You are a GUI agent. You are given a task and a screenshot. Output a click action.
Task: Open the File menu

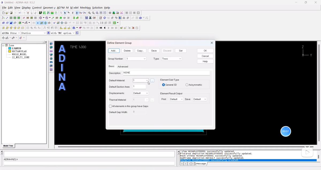coord(4,7)
